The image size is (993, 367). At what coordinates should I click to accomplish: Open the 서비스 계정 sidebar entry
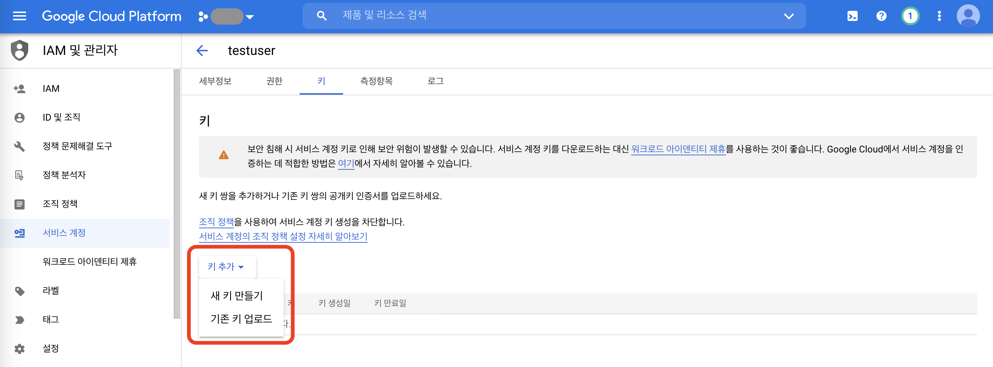click(85, 233)
